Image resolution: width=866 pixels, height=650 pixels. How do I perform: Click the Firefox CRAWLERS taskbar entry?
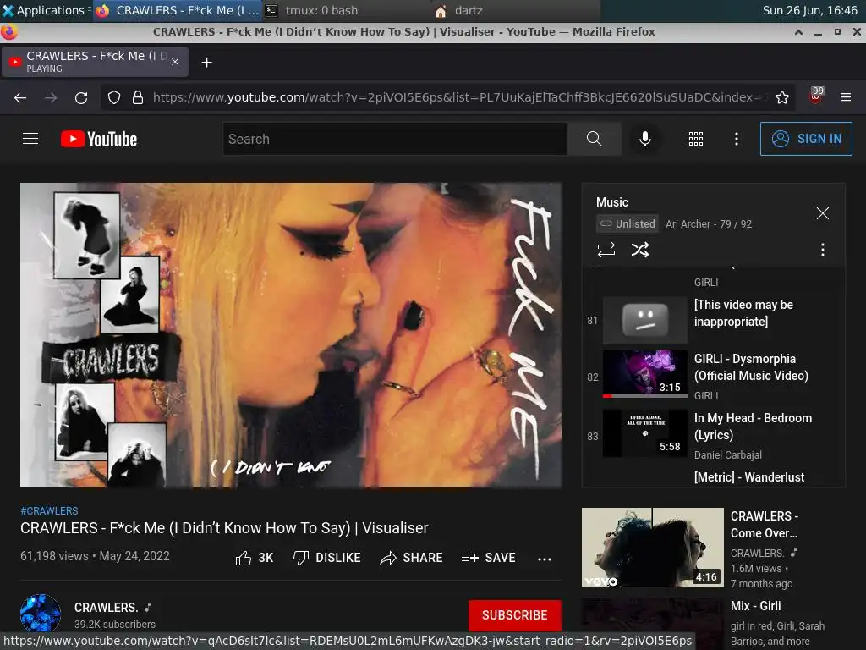[x=177, y=10]
